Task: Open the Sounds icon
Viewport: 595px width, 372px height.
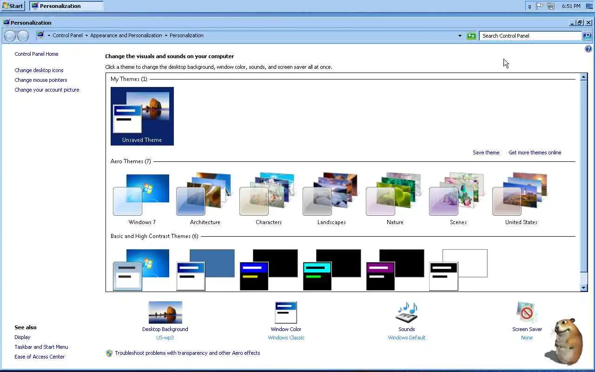Action: [407, 312]
